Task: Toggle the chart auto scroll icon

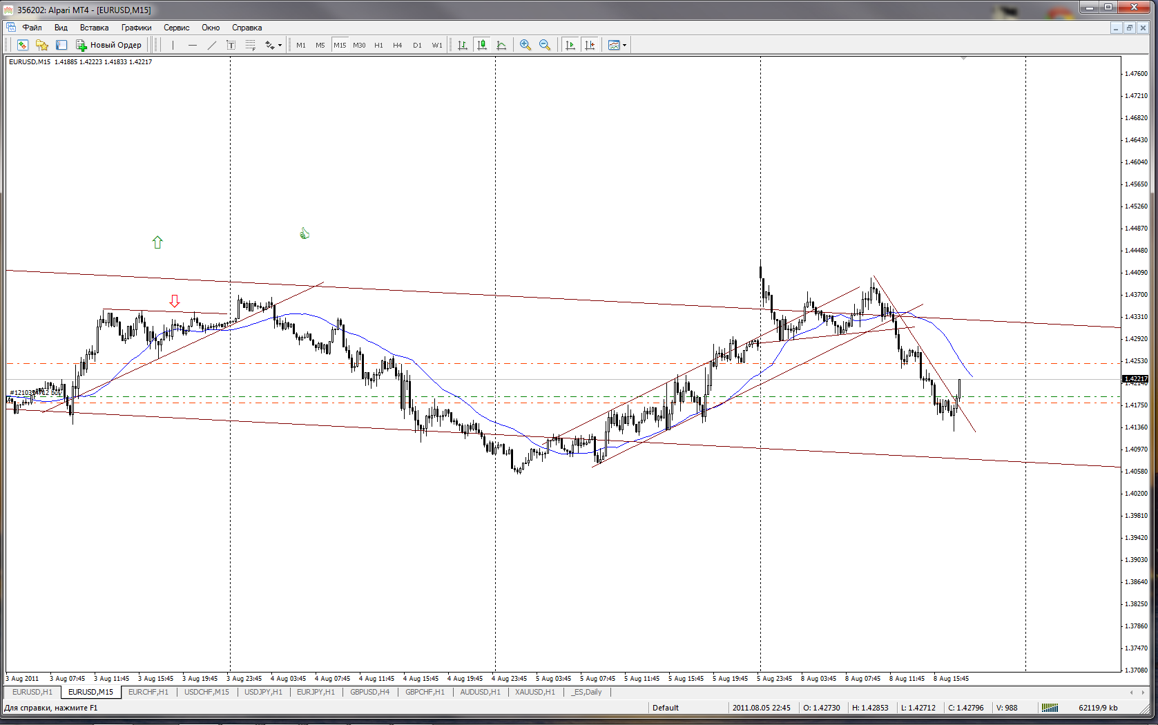Action: pyautogui.click(x=570, y=45)
